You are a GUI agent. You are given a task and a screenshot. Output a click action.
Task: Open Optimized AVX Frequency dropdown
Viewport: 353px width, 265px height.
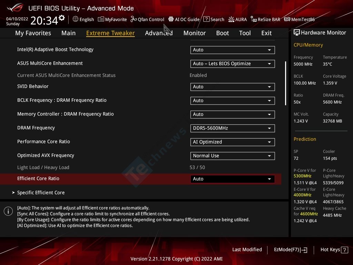[x=233, y=156]
